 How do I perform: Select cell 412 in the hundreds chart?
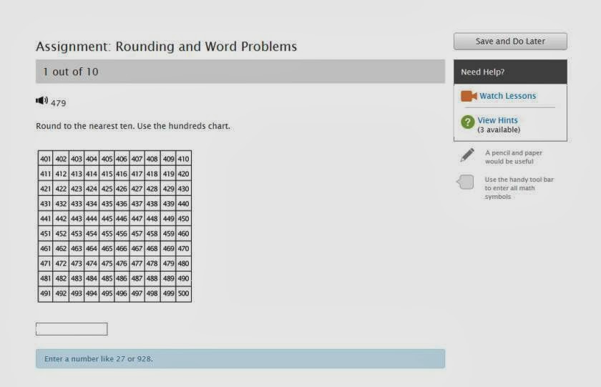pos(61,174)
